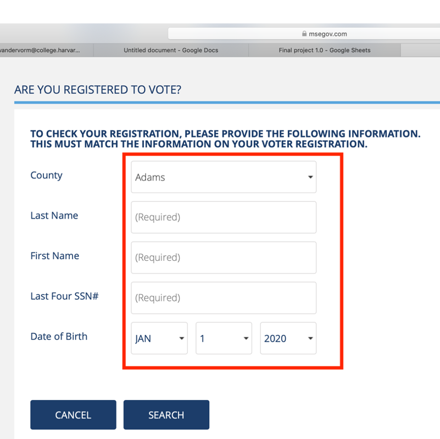Select the Last Four SSN# input field

pyautogui.click(x=224, y=298)
